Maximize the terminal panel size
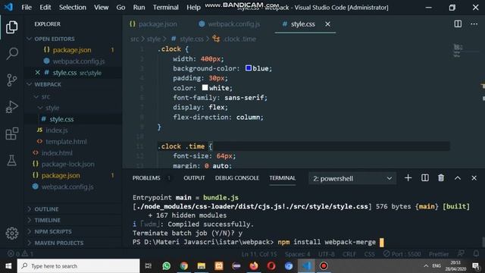Image resolution: width=485 pixels, height=273 pixels. [458, 178]
